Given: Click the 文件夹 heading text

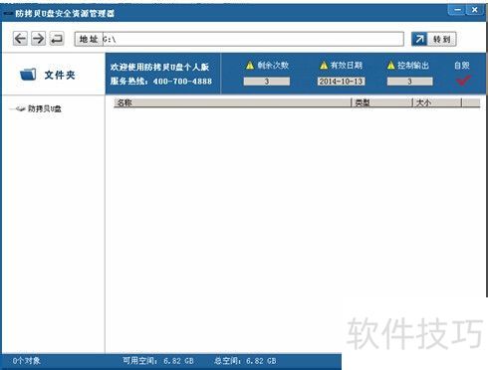Looking at the screenshot, I should 60,75.
